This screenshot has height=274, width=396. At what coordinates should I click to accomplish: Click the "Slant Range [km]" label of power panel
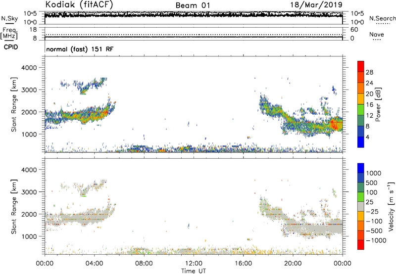tap(14, 104)
